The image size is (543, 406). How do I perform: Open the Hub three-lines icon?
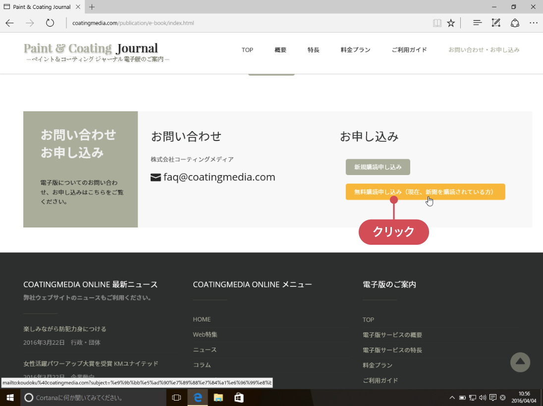478,23
